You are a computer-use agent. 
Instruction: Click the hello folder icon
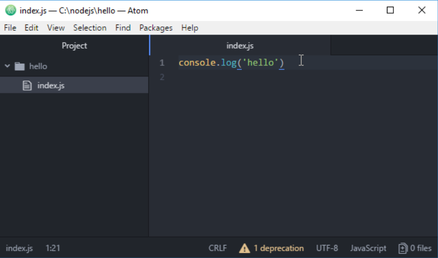click(x=20, y=66)
